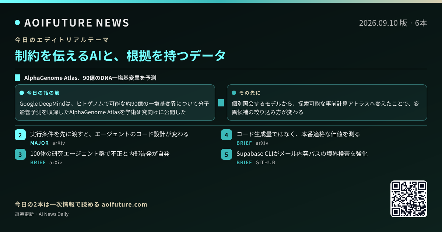
Task: Open story コード生成量ではなく、本番適格な価値を測る
Action: (x=298, y=134)
